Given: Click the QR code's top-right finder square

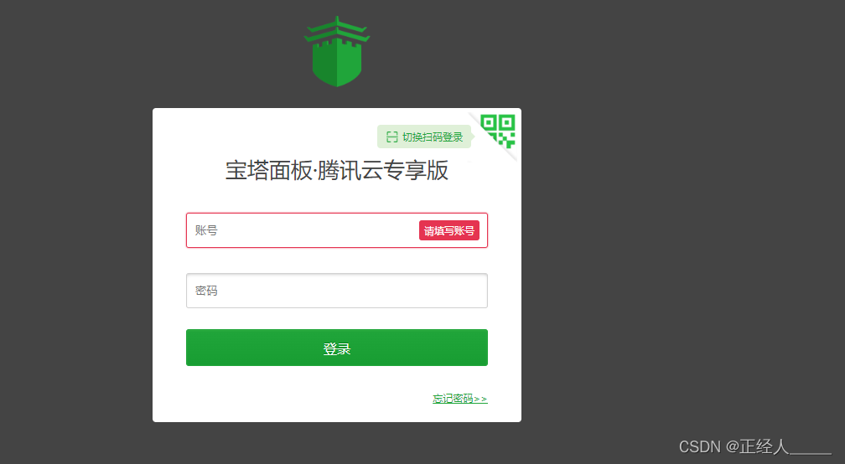Looking at the screenshot, I should click(x=507, y=122).
